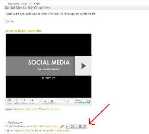Email the presentation using player email icon
This screenshot has width=149, height=134.
pyautogui.click(x=31, y=101)
